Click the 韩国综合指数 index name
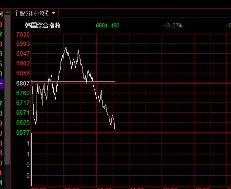The image size is (231, 189). 43,25
